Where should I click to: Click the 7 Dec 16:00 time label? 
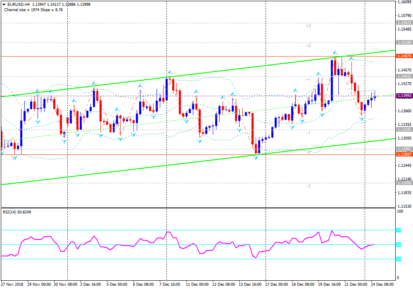[x=170, y=284]
